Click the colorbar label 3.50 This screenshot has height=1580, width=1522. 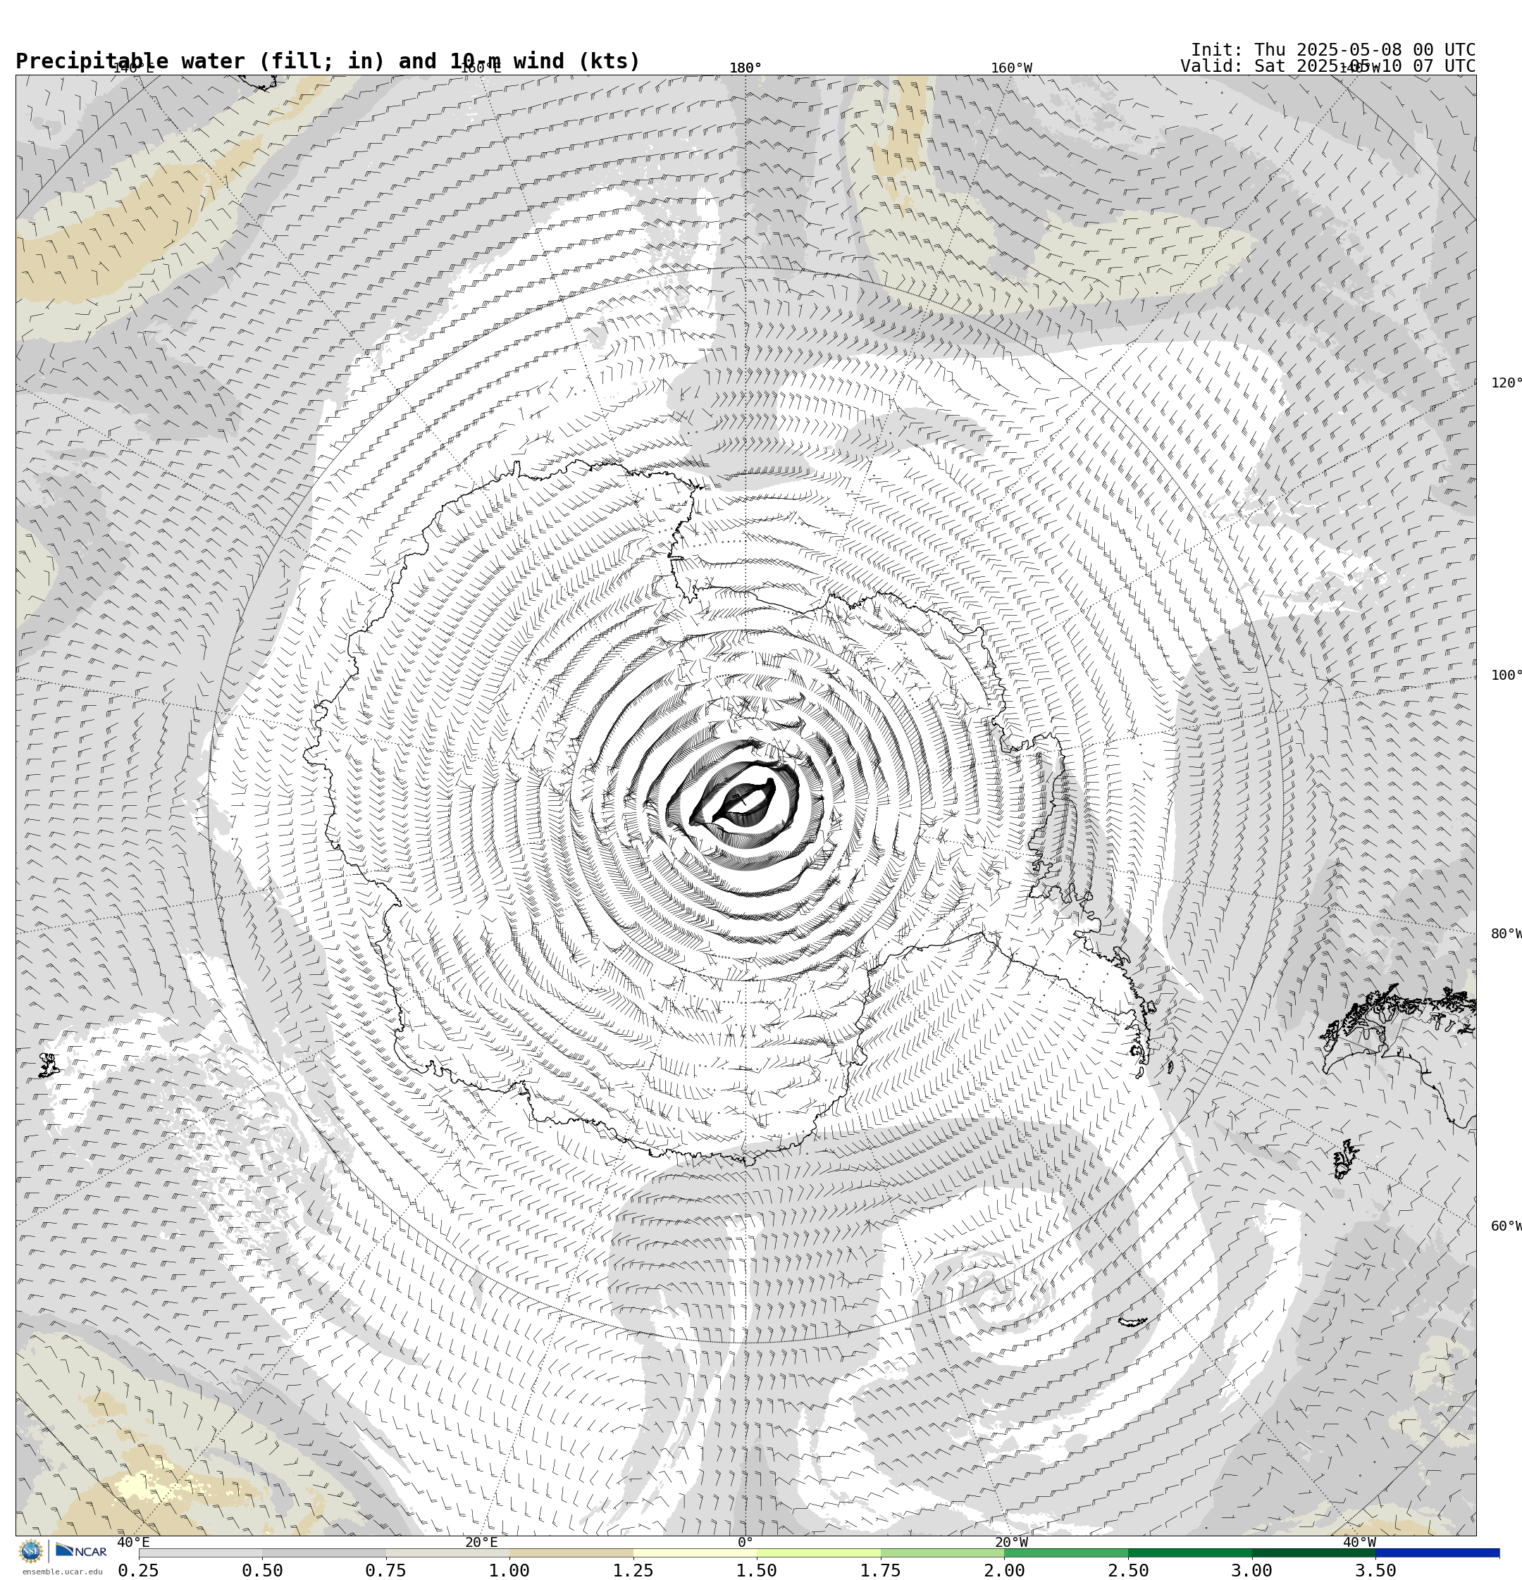tap(1376, 1570)
